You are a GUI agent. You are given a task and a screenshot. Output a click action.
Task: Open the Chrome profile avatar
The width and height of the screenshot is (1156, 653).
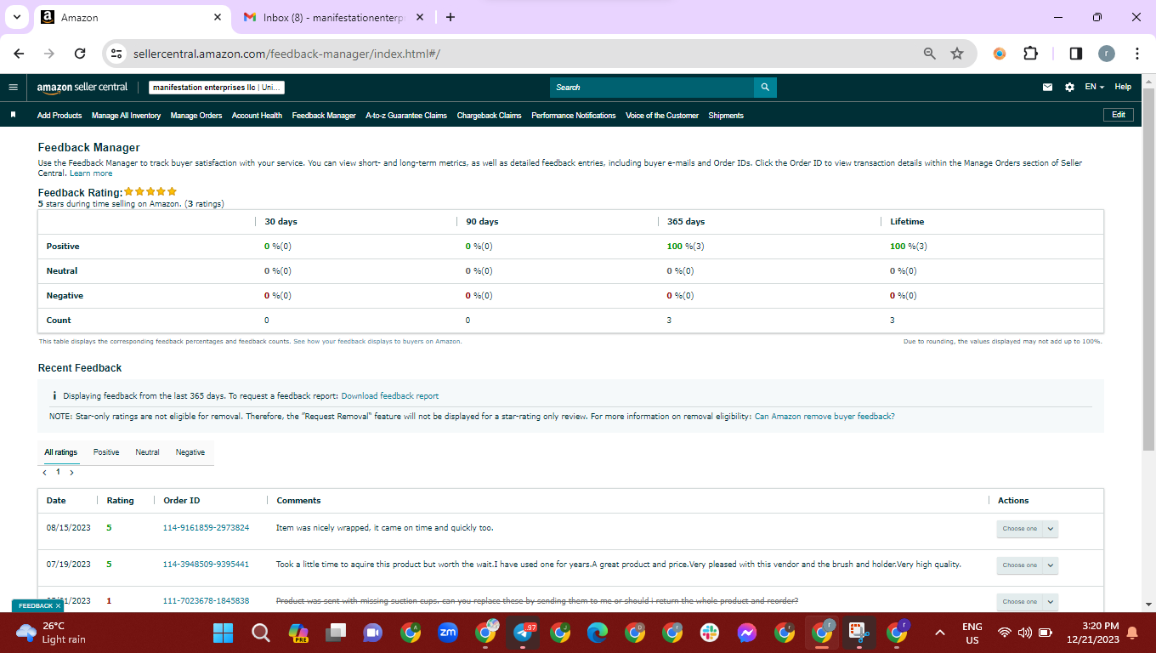tap(1107, 54)
